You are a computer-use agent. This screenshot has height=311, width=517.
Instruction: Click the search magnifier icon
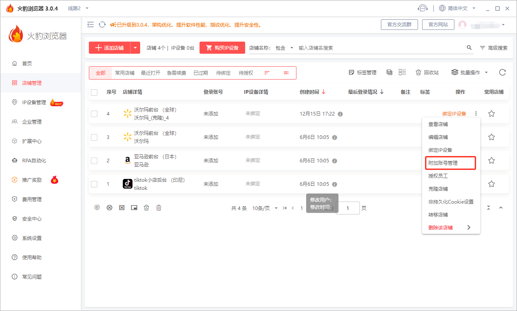[469, 47]
